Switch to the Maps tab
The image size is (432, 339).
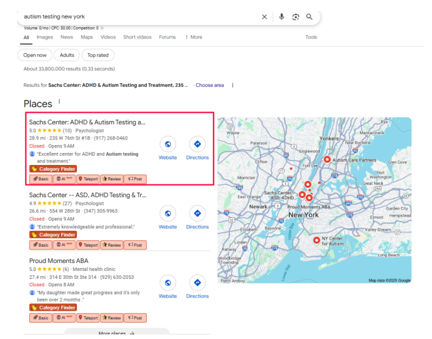[87, 37]
